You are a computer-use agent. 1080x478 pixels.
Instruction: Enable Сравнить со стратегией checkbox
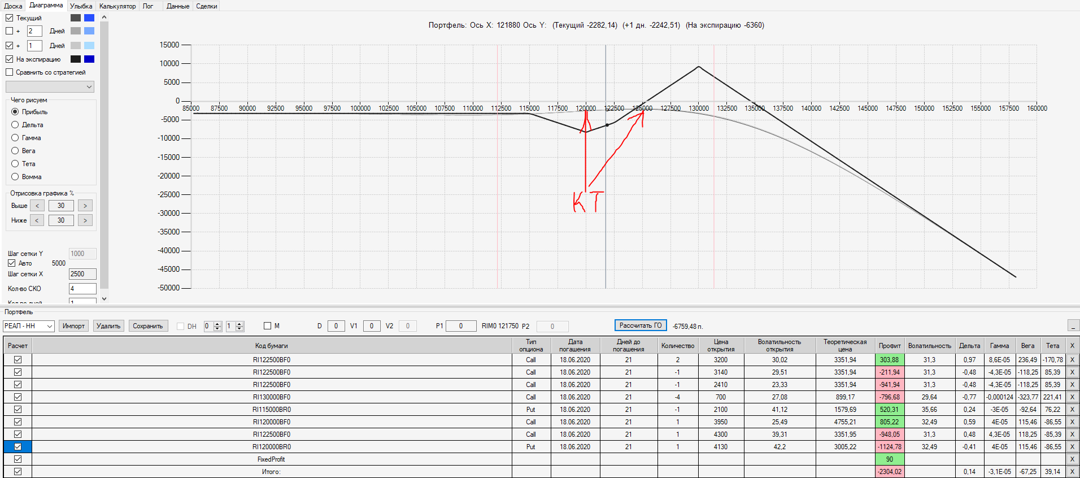pos(10,72)
